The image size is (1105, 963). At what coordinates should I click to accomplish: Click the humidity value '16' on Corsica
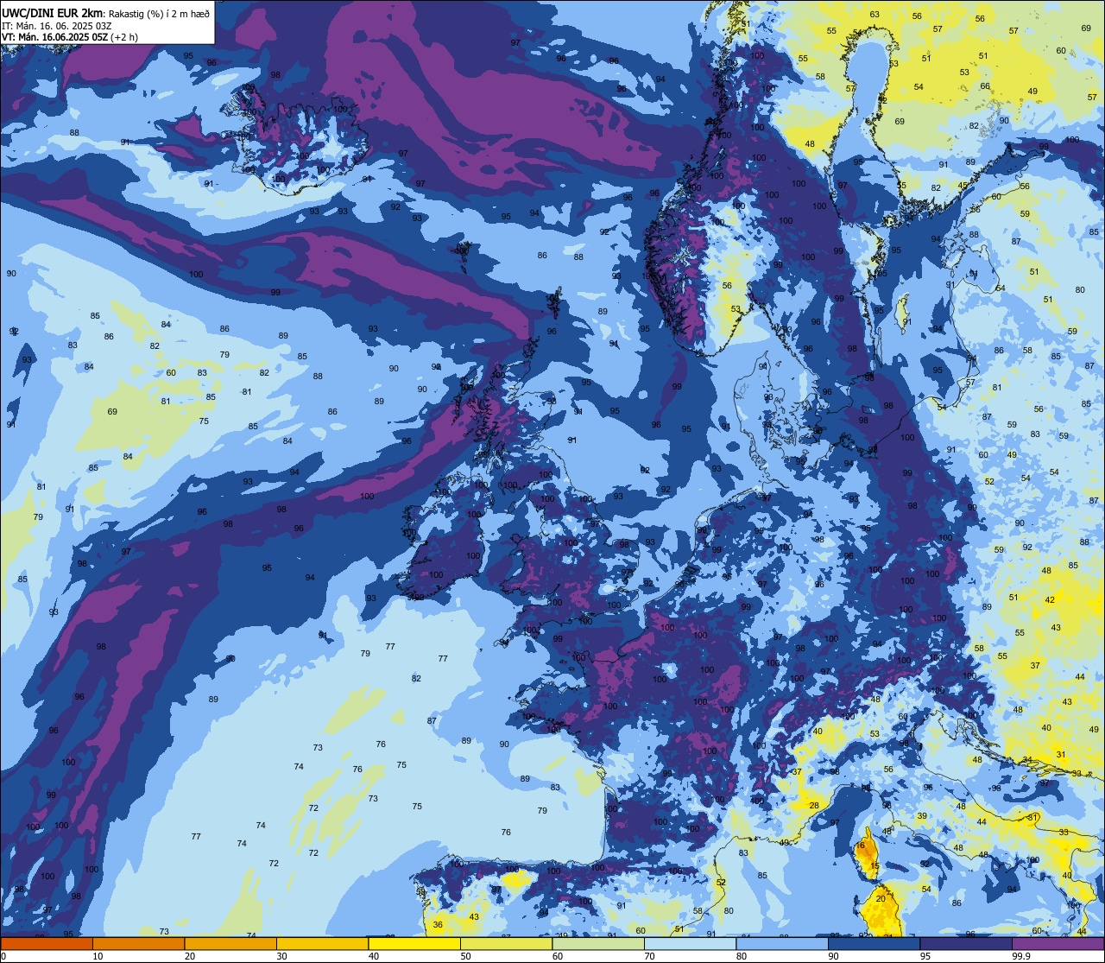pyautogui.click(x=861, y=845)
